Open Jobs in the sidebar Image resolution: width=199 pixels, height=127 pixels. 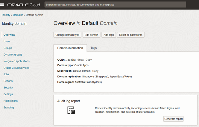pyautogui.click(x=6, y=74)
